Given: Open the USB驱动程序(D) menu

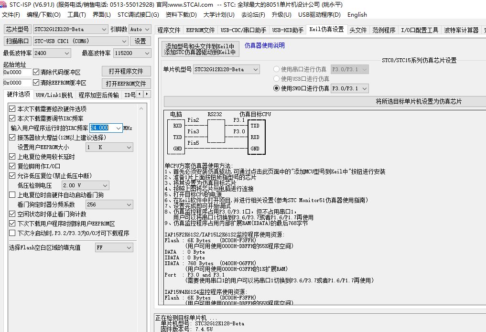Looking at the screenshot, I should (x=319, y=15).
